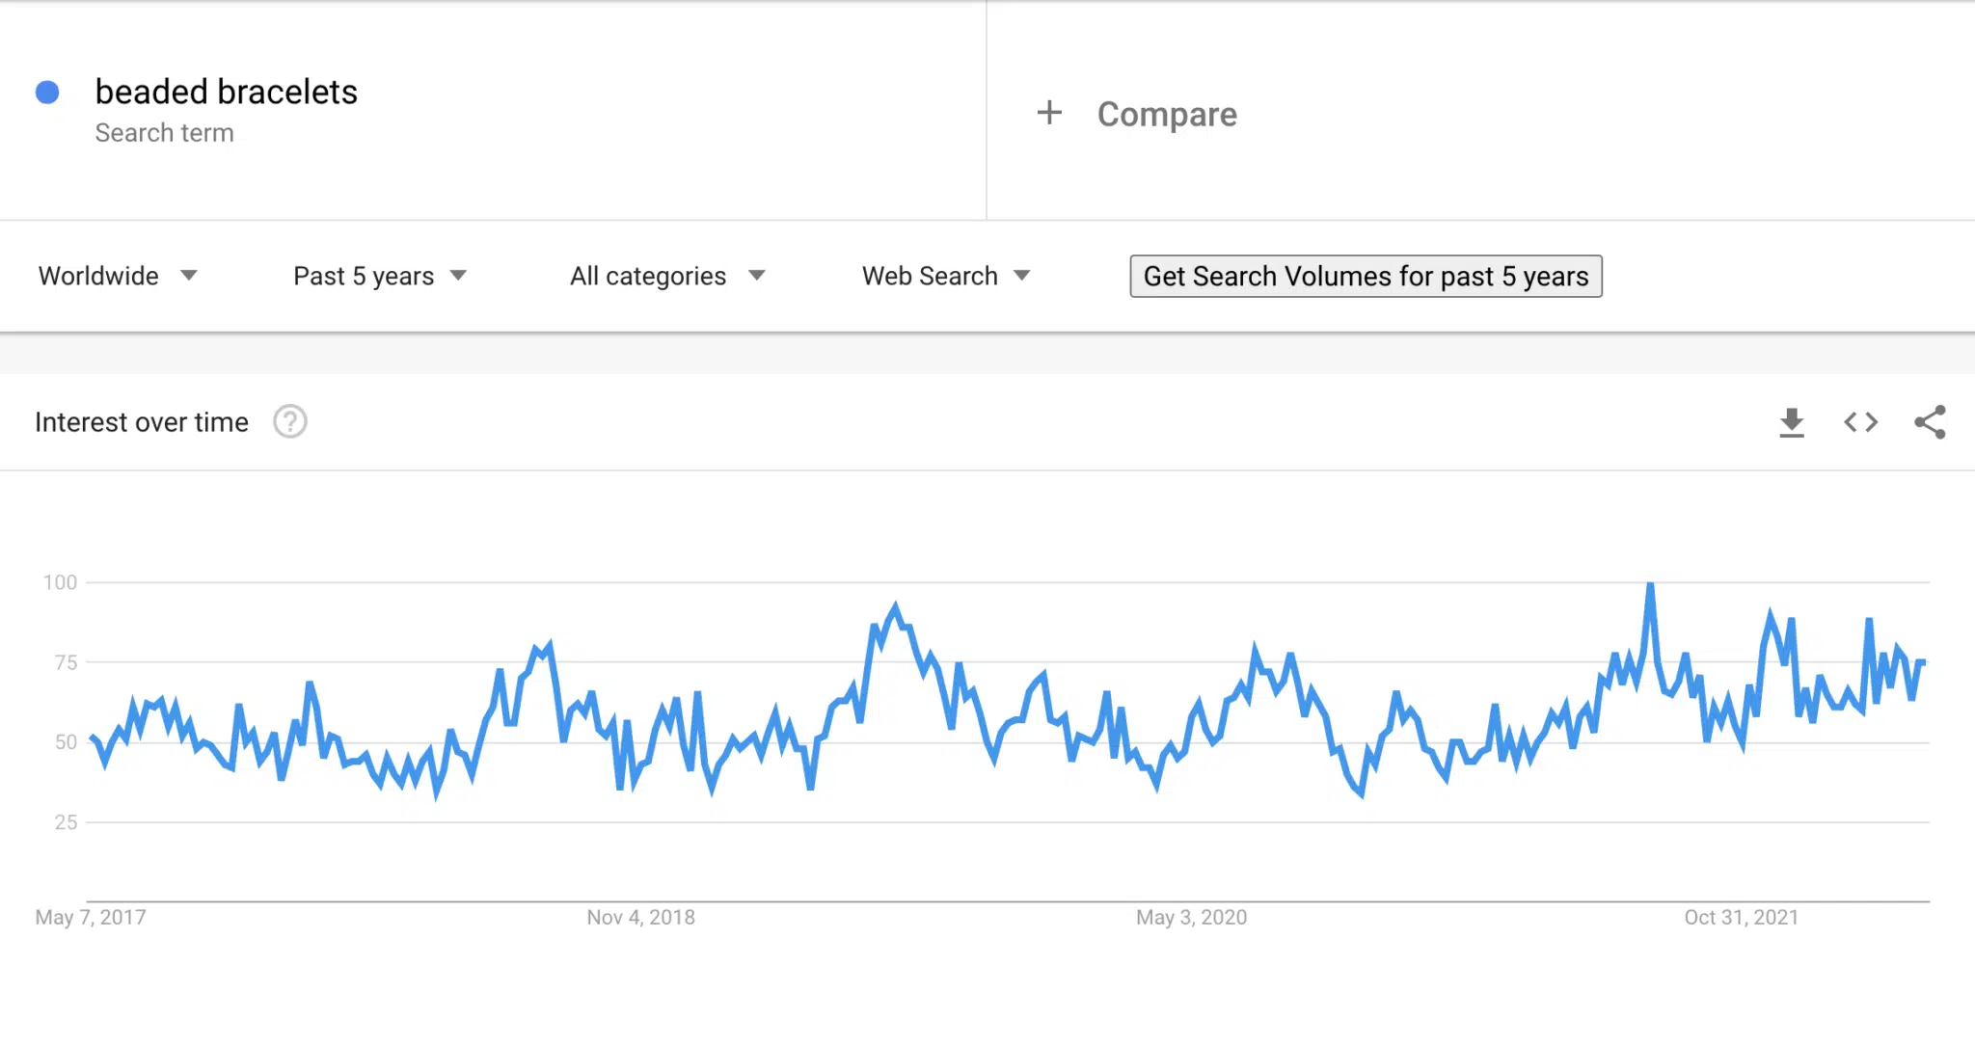1975x1046 pixels.
Task: Expand the Web Search type dropdown
Action: [x=946, y=277]
